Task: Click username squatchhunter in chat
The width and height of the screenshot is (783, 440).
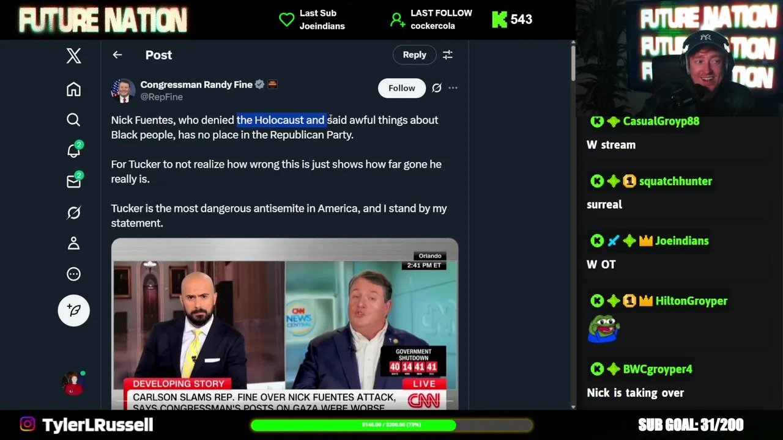Action: tap(675, 181)
